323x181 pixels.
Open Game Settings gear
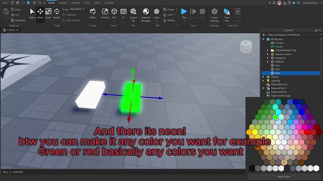coord(214,15)
